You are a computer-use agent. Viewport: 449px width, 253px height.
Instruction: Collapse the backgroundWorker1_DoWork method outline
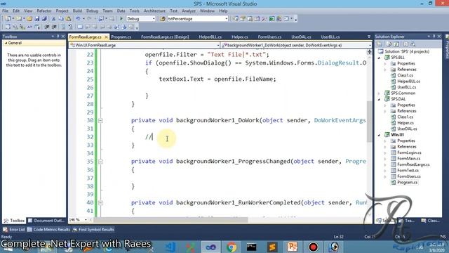tap(100, 121)
